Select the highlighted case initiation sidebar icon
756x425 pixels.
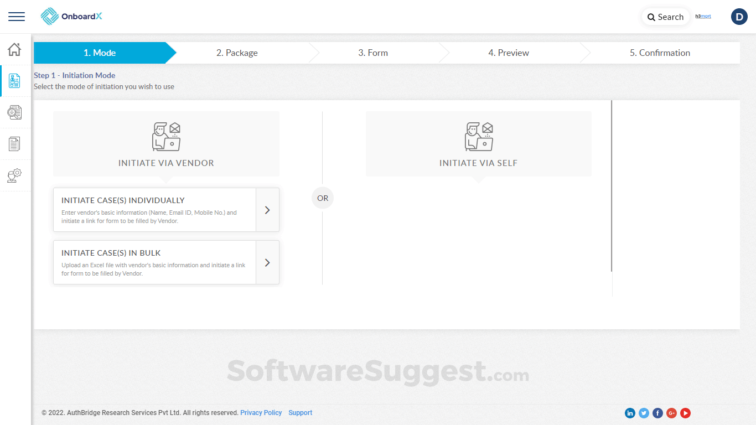[x=15, y=81]
